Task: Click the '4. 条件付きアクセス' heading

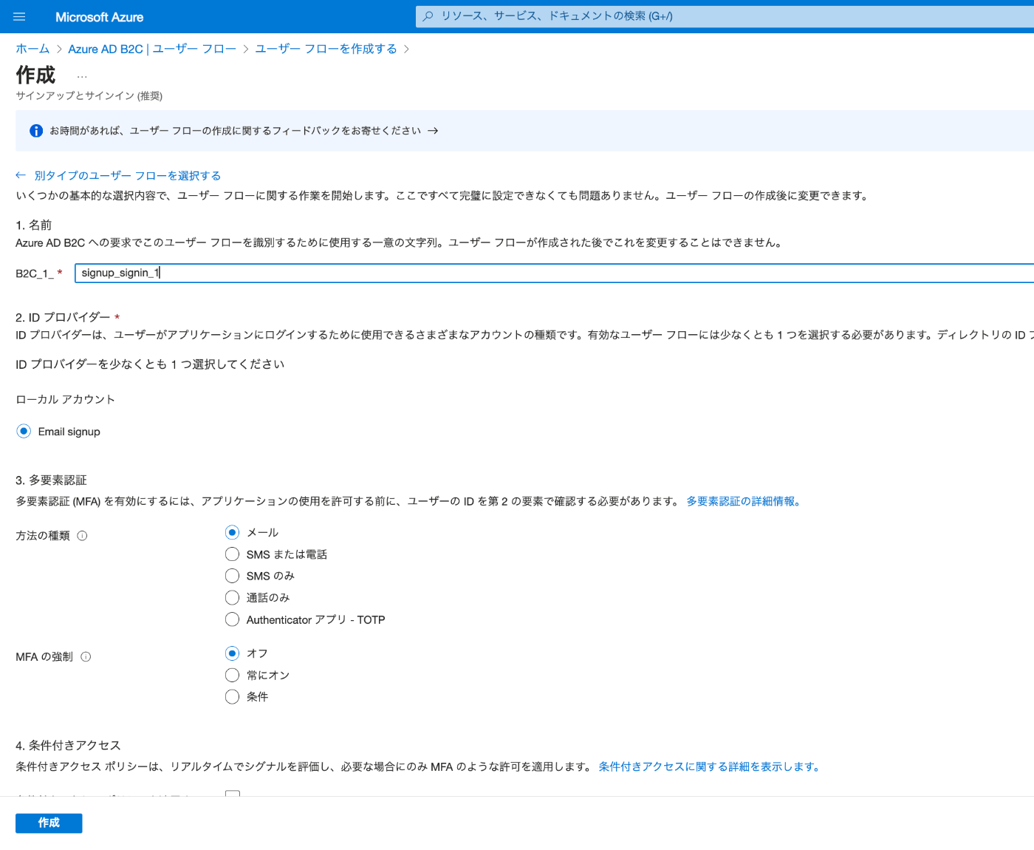Action: 68,746
